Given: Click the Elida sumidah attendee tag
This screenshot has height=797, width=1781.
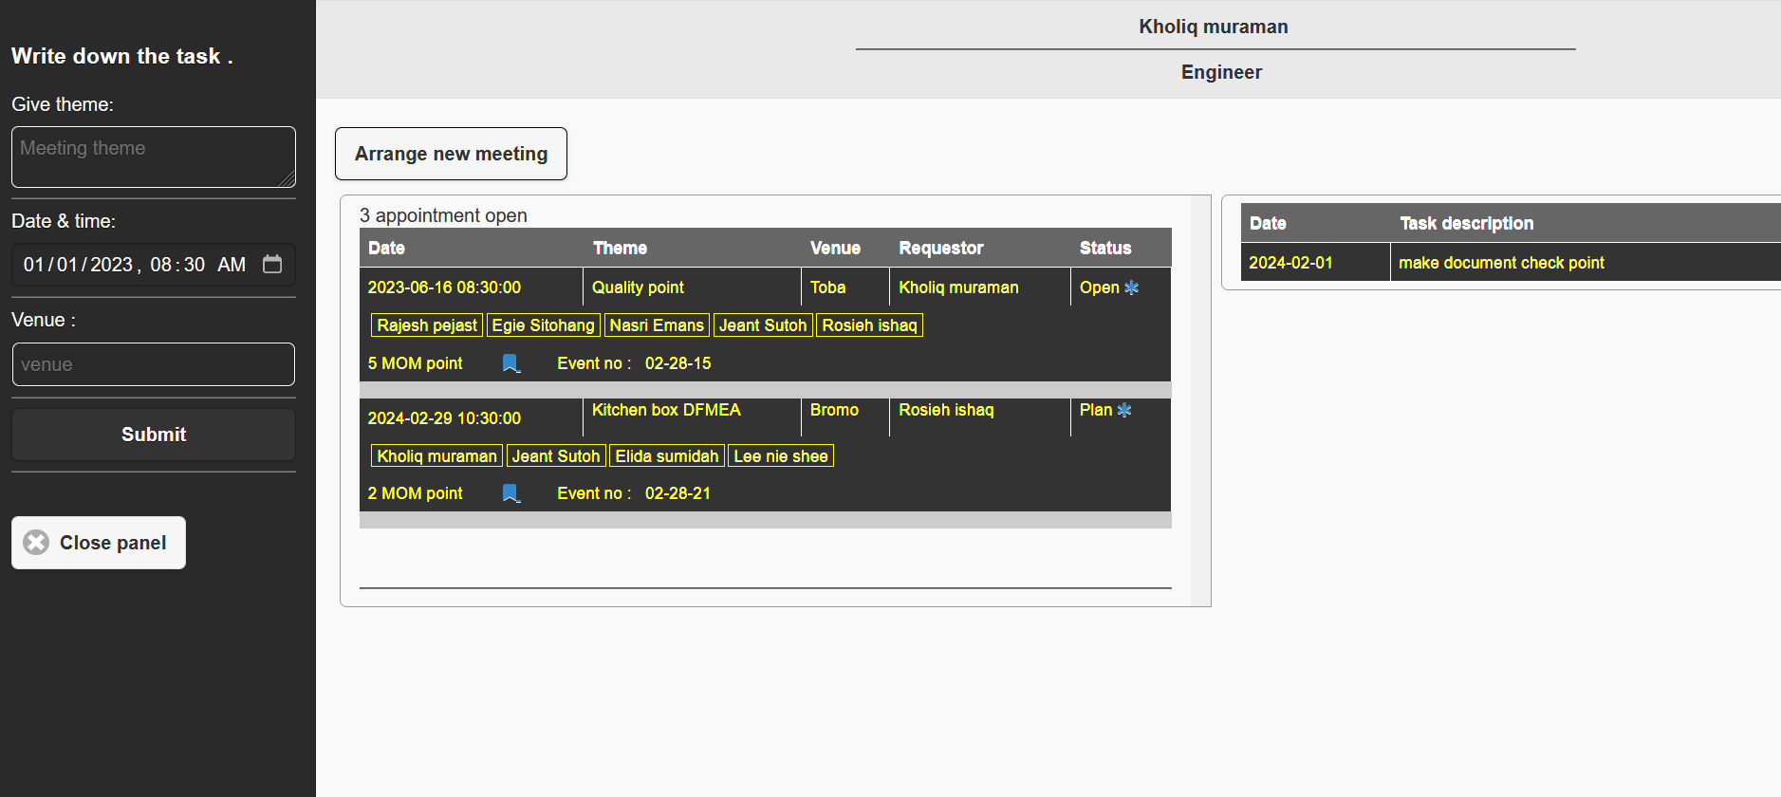Looking at the screenshot, I should coord(666,456).
